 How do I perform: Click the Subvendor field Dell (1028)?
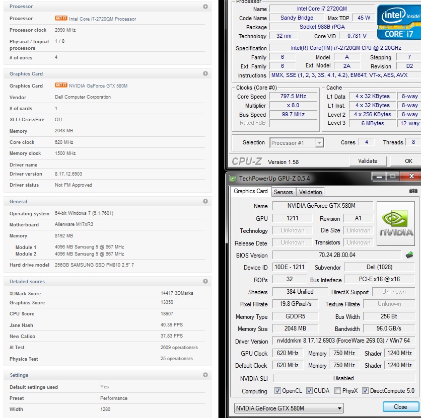point(379,267)
